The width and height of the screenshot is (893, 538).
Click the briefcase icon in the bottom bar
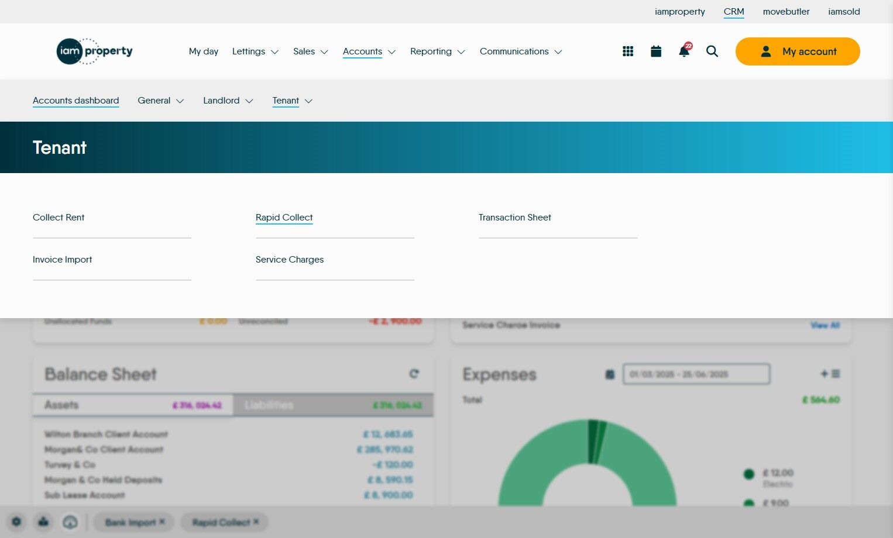(43, 522)
